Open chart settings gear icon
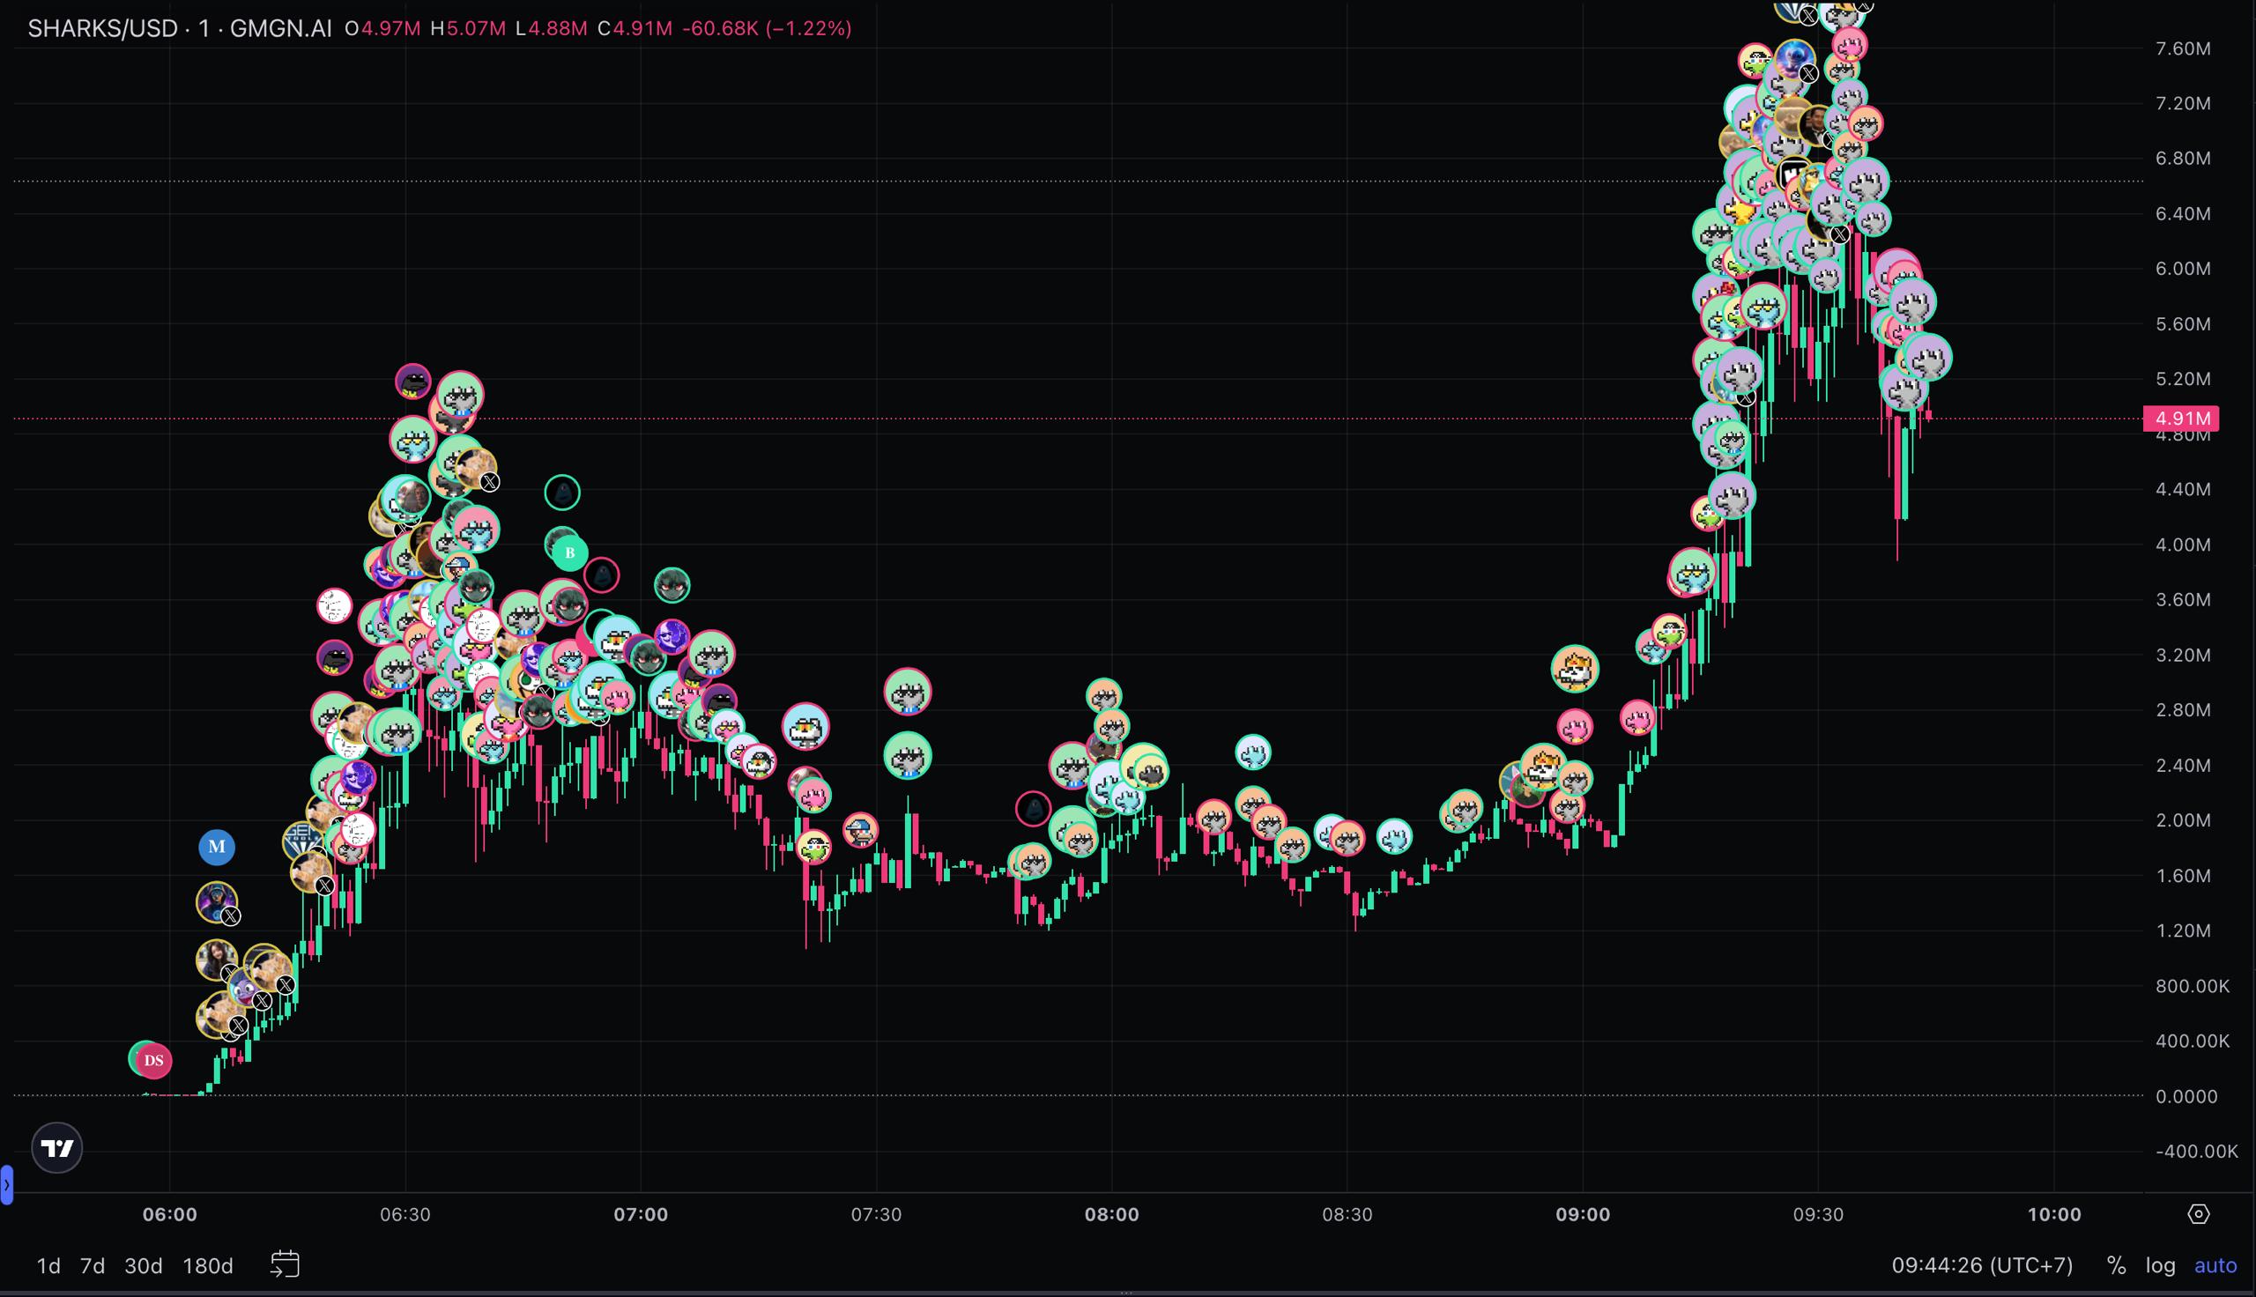This screenshot has width=2256, height=1297. pyautogui.click(x=2198, y=1214)
